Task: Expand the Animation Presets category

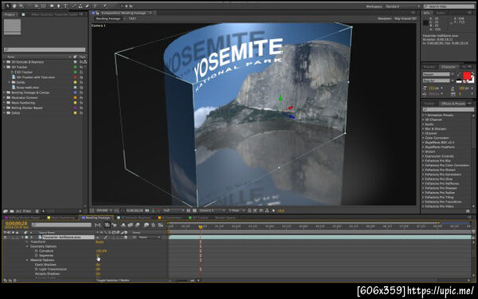Action: 423,115
